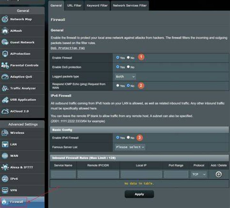
Task: Click the Firewall flame icon
Action: [x=4, y=202]
